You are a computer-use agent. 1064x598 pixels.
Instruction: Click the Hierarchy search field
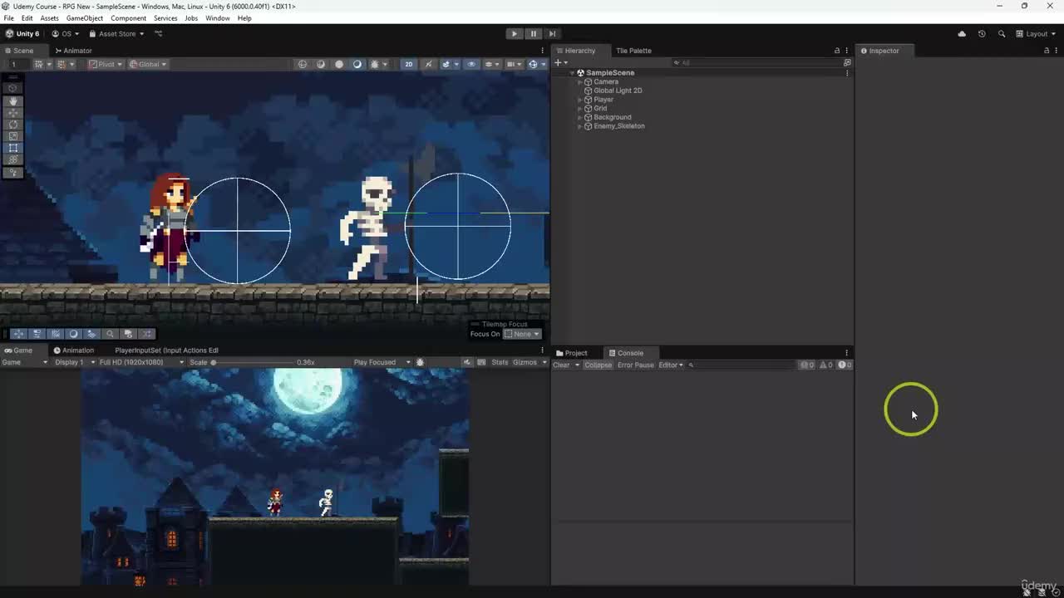pos(756,62)
